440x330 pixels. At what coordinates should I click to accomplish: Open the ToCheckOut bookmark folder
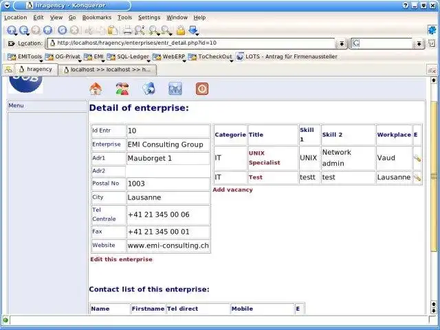click(x=210, y=56)
